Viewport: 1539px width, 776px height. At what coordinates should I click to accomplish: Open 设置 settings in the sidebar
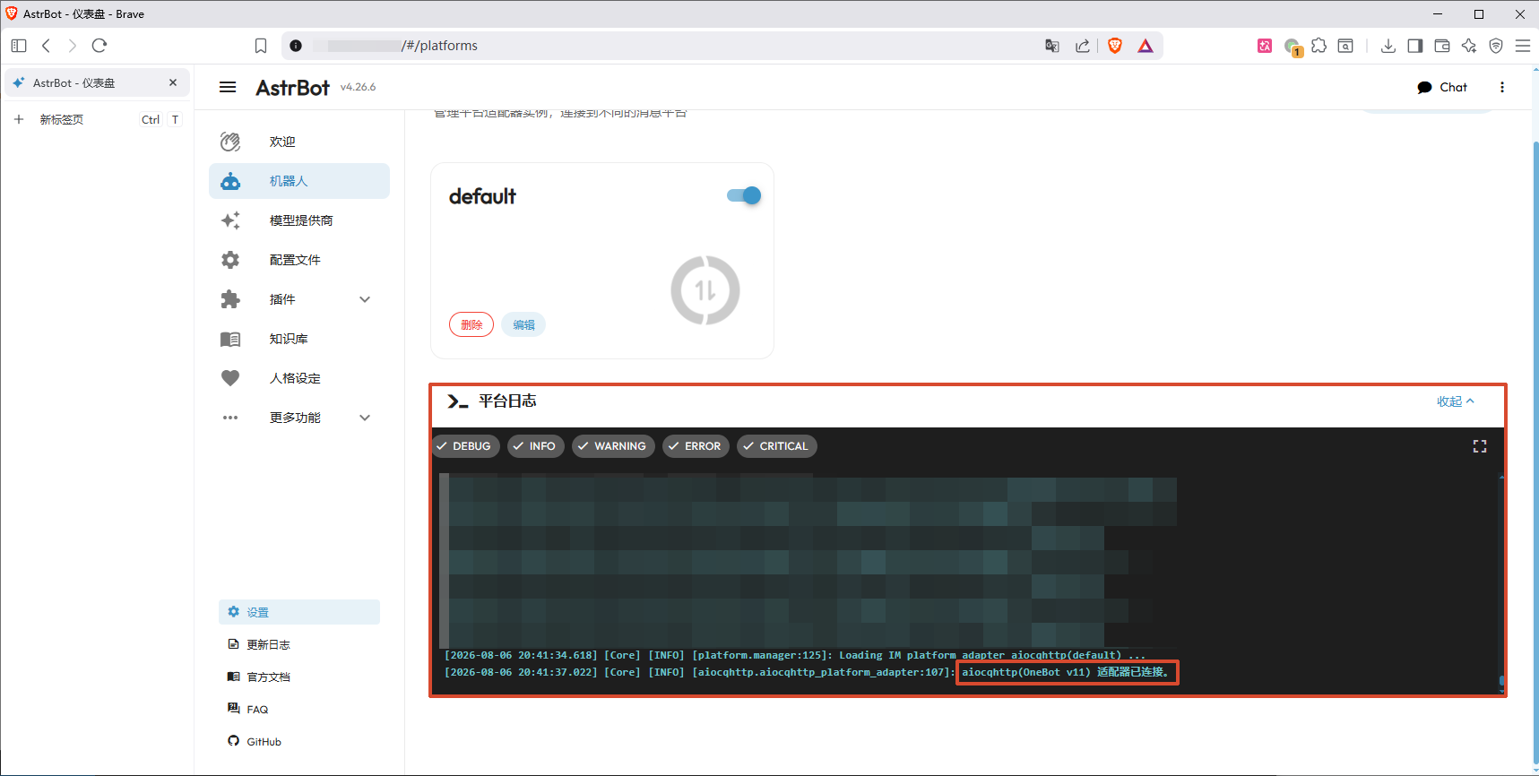299,612
